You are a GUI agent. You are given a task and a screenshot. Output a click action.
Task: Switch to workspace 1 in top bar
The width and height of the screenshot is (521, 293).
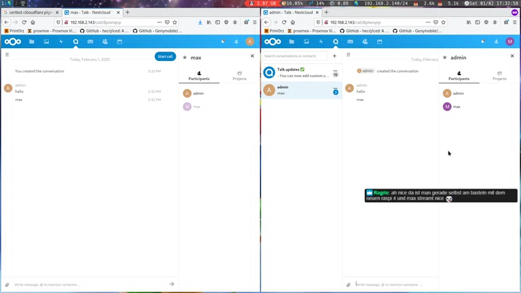pyautogui.click(x=6, y=3)
